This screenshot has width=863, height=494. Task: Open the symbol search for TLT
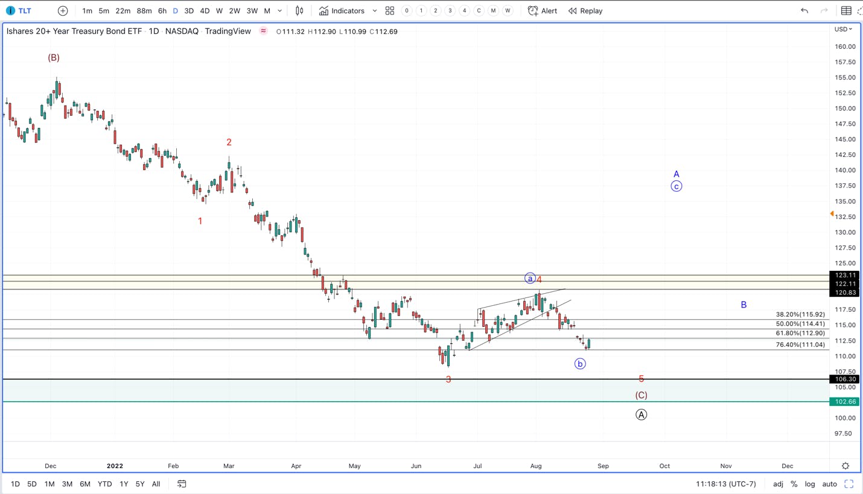[x=24, y=10]
